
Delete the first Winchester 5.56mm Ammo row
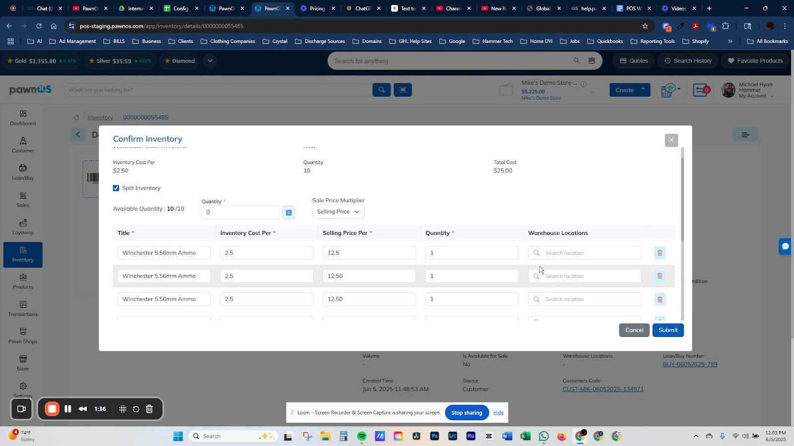(x=660, y=253)
